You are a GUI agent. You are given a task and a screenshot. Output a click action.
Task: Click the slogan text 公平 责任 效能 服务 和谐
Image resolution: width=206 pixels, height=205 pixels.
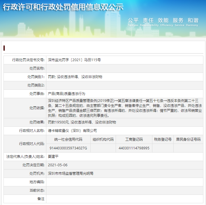pos(163,20)
